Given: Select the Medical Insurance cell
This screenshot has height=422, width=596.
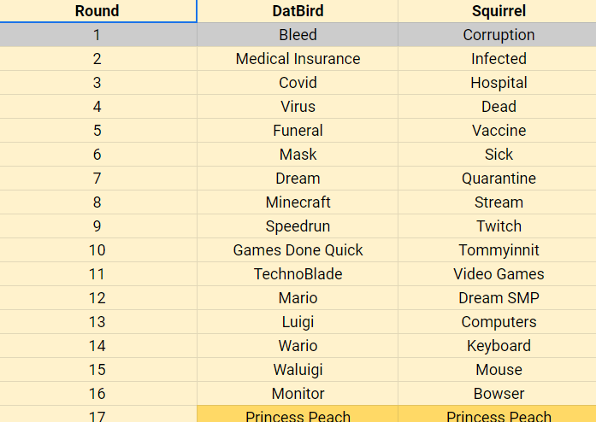Looking at the screenshot, I should click(x=298, y=58).
